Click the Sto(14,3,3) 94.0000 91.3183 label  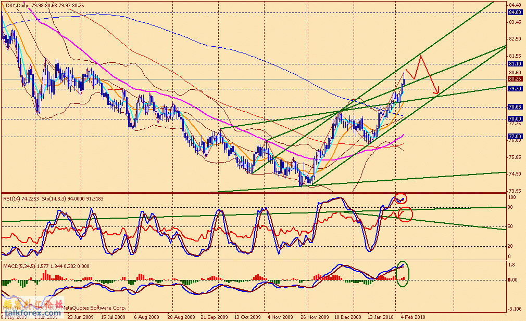(73, 198)
